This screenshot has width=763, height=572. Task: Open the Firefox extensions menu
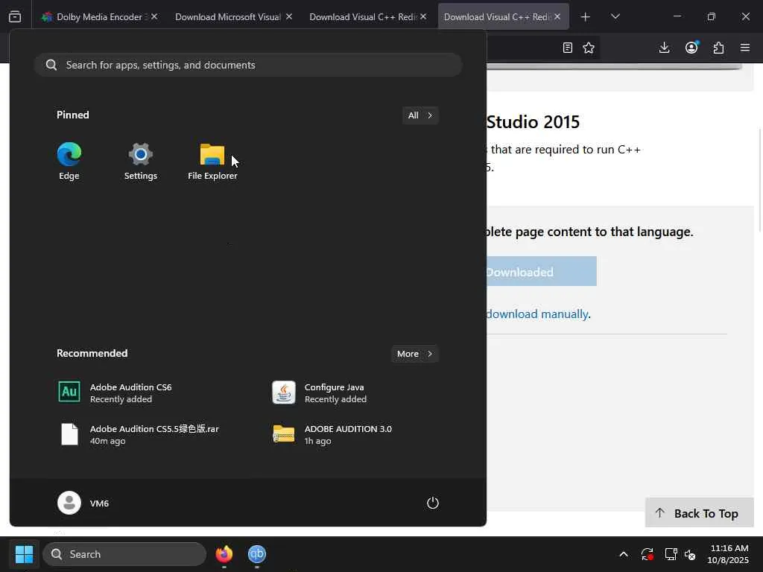718,48
